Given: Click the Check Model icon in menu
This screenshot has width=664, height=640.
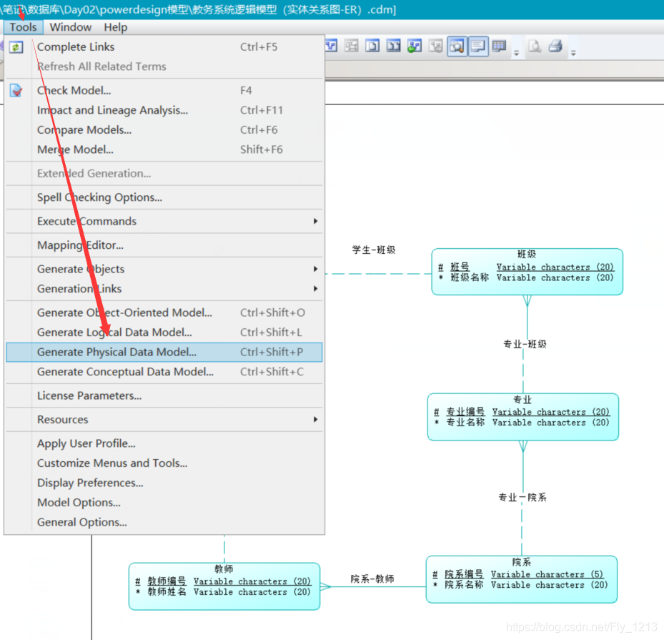Looking at the screenshot, I should (x=16, y=91).
